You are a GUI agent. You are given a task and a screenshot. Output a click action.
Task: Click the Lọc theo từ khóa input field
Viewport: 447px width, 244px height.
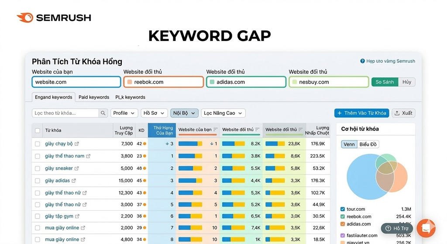[65, 113]
